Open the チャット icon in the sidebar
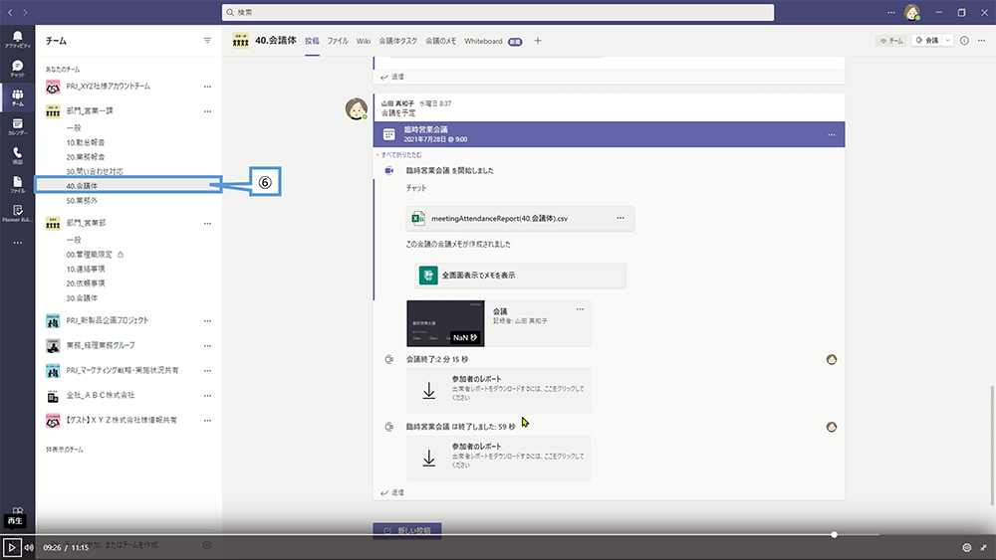 pyautogui.click(x=17, y=68)
